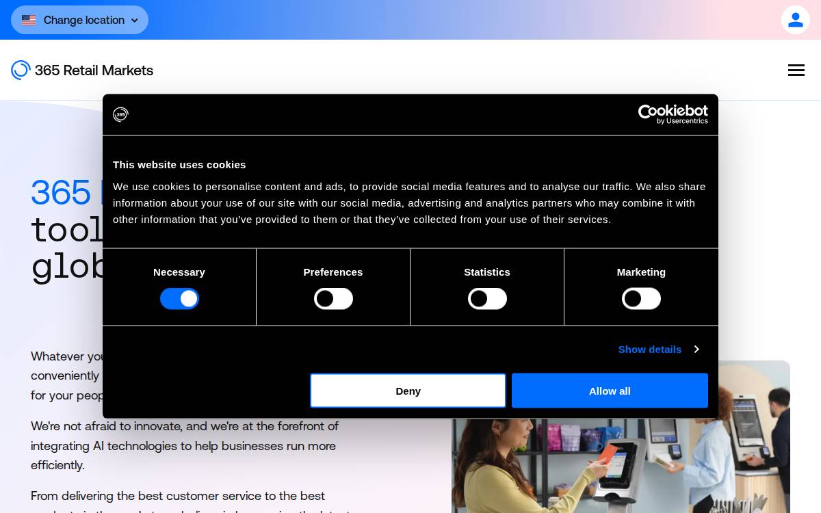821x513 pixels.
Task: Click the 365 Retail Markets logo
Action: click(x=82, y=70)
